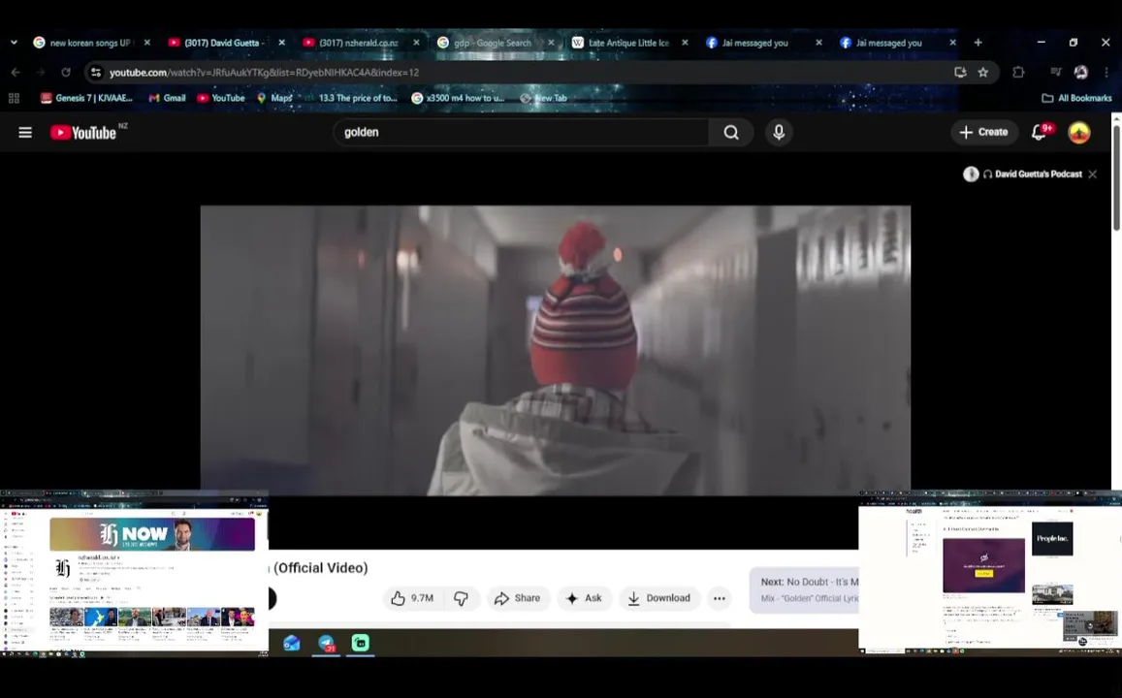Close the Late Antique Little Ice tab
The width and height of the screenshot is (1122, 698).
(685, 43)
